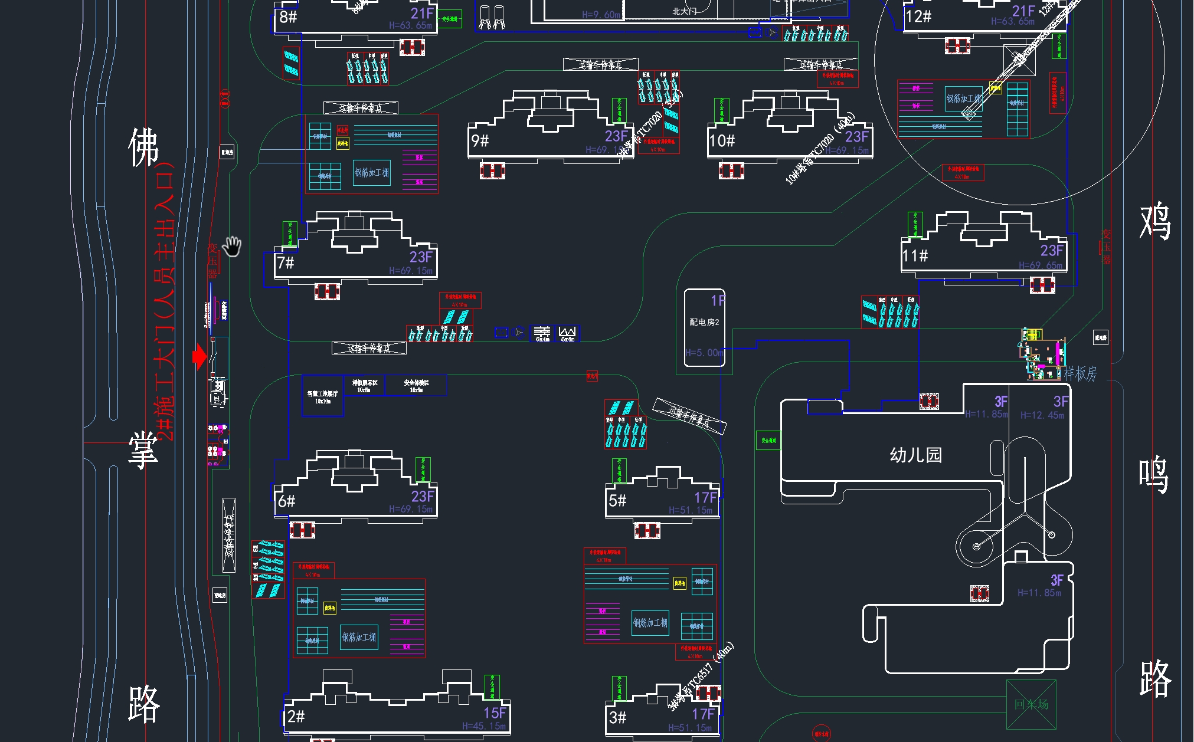Click the zigzag 6x4m symbol block
Screen dimensions: 1194x742
567,334
